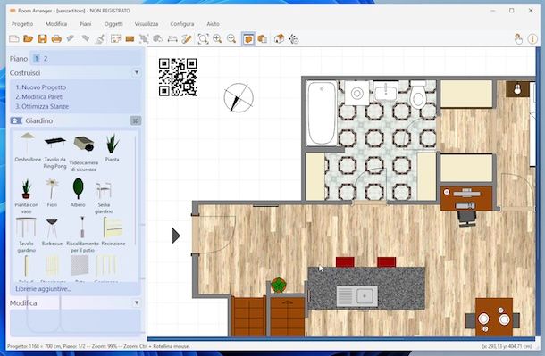Open the Aiuto menu
Image resolution: width=545 pixels, height=356 pixels.
213,24
